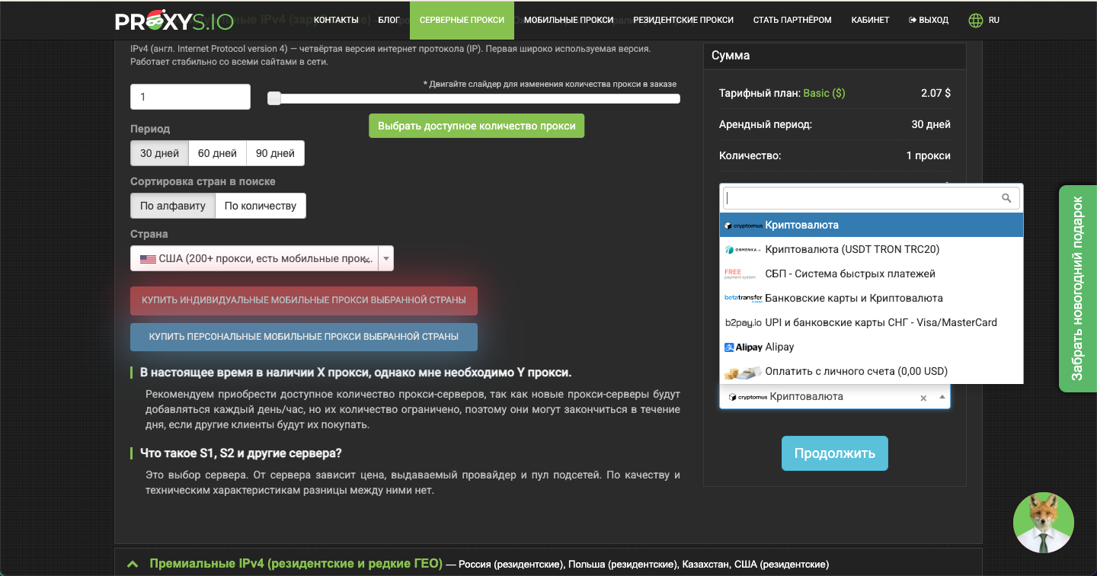Collapse the payment method dropdown arrow
This screenshot has height=576, width=1097.
point(942,397)
